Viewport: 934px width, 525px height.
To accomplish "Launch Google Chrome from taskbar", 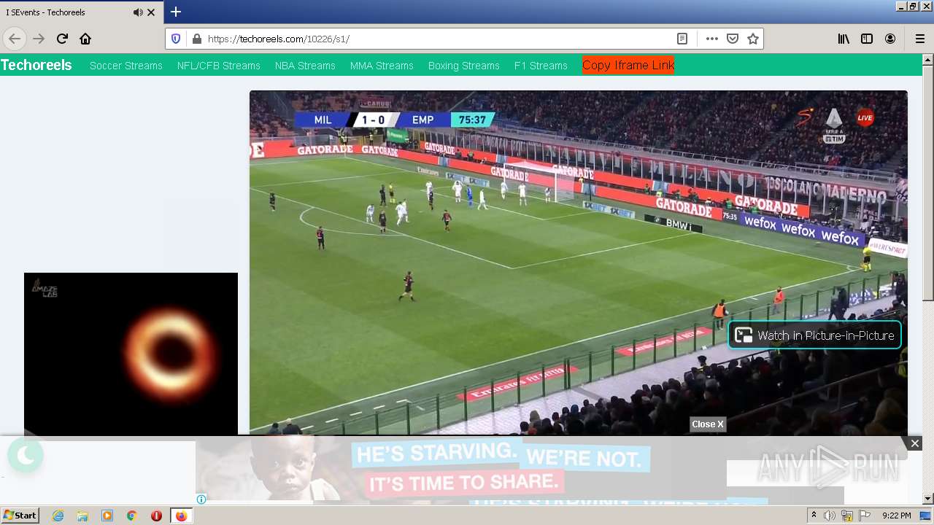I will click(132, 516).
